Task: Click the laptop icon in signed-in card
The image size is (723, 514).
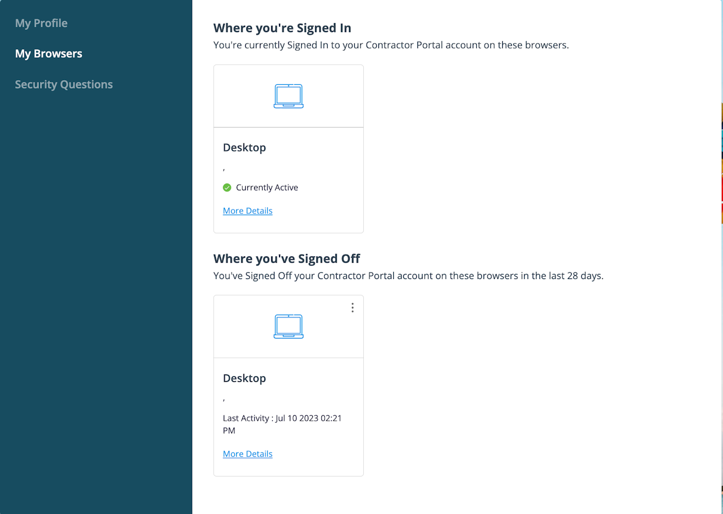Action: [289, 96]
